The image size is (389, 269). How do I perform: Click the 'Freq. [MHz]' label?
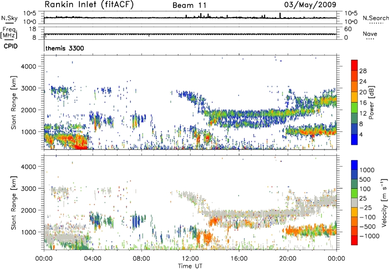9,33
